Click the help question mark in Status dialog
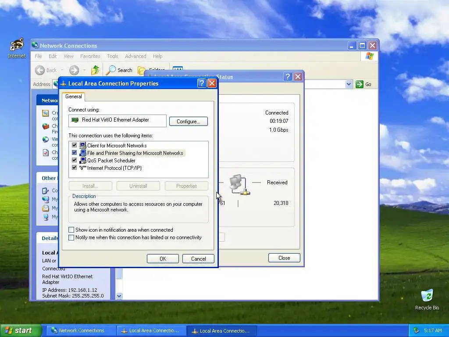This screenshot has width=449, height=337. coord(288,76)
